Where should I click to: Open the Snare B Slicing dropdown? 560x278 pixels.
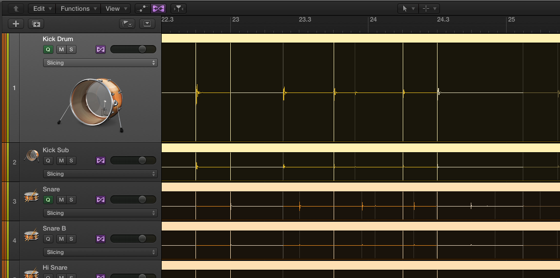point(100,252)
